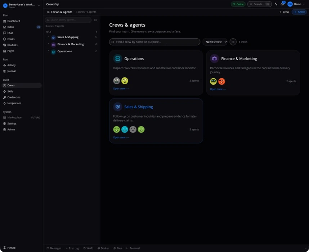Image resolution: width=309 pixels, height=252 pixels.
Task: Open the Admin sidebar item
Action: coord(21,129)
